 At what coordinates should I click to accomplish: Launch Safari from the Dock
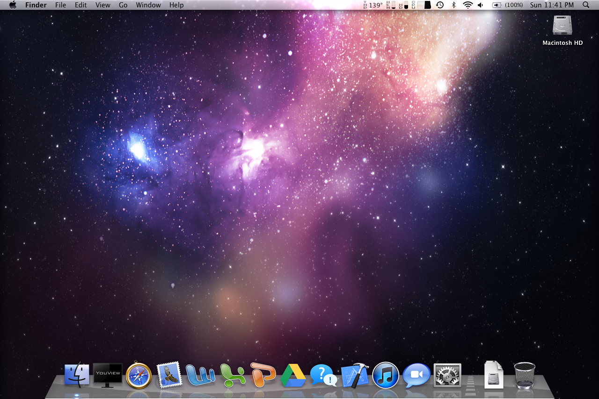[x=139, y=376]
